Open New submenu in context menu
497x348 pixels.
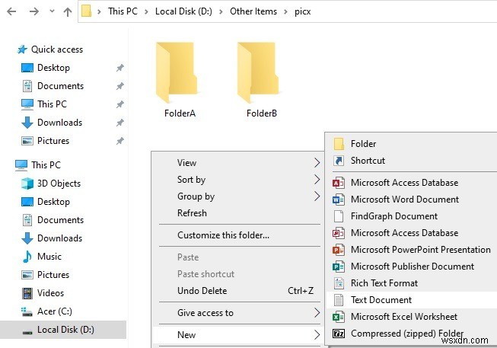coord(240,335)
